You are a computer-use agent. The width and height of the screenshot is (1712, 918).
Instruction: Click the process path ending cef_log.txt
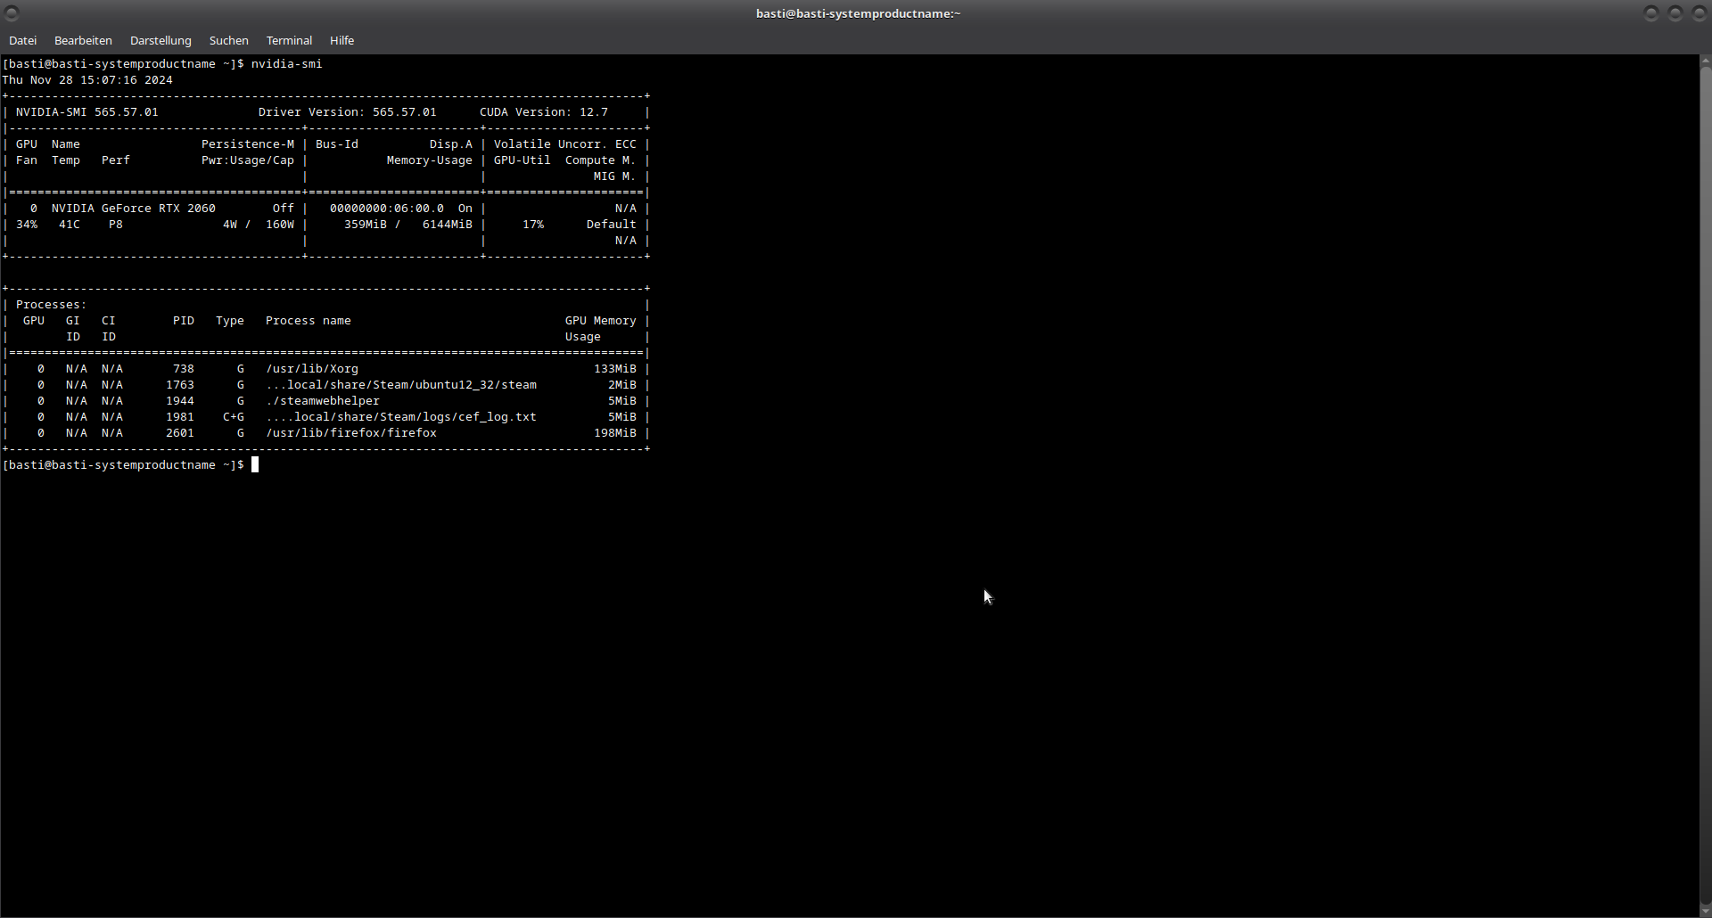401,417
